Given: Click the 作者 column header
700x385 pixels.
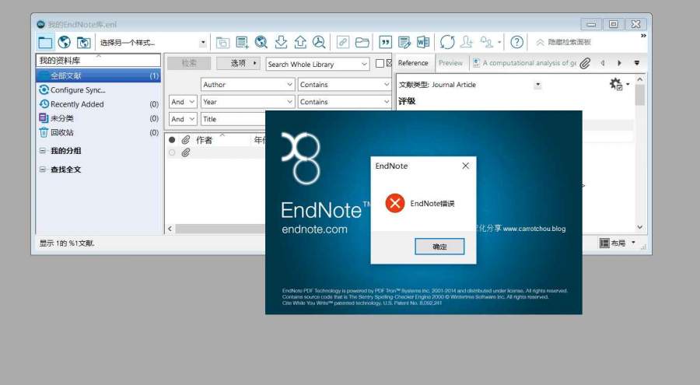Looking at the screenshot, I should (x=205, y=140).
